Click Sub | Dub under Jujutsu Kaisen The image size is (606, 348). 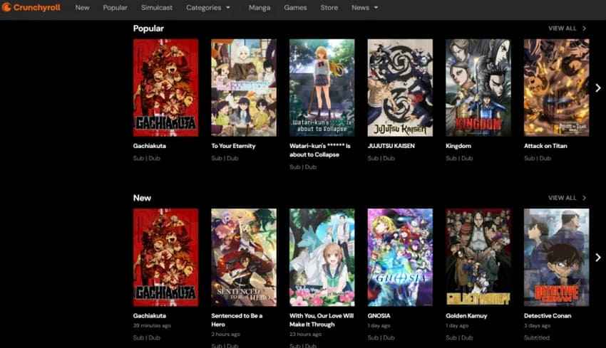point(381,158)
